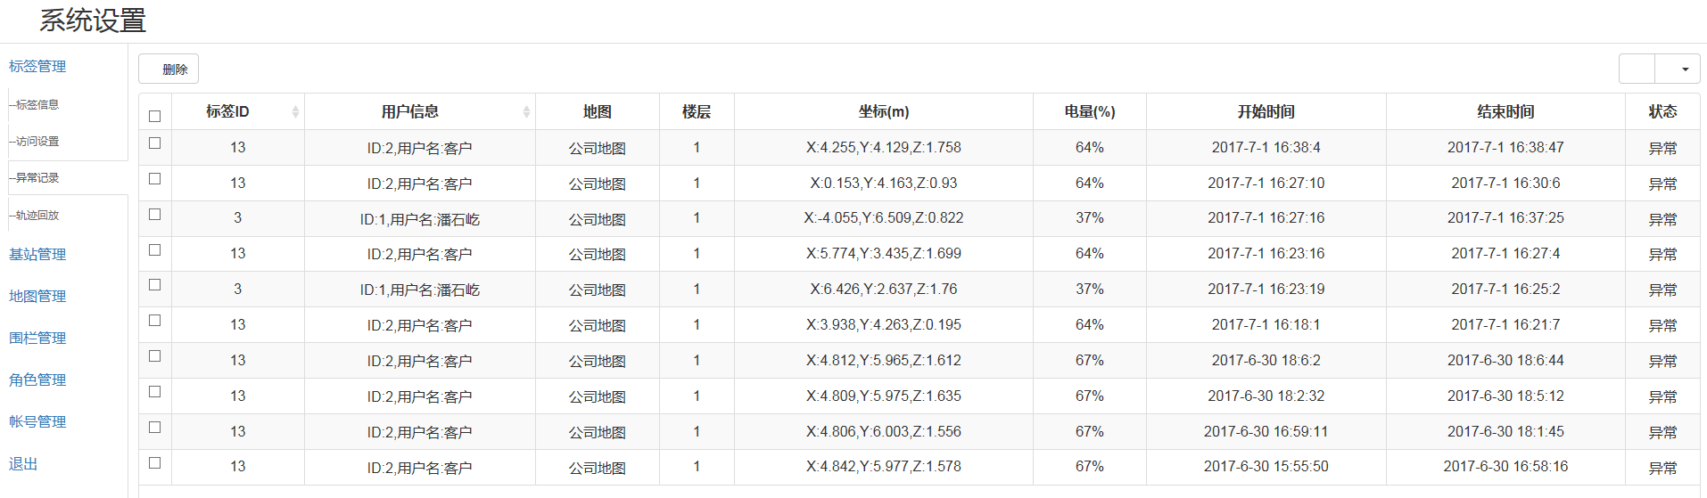Image resolution: width=1707 pixels, height=498 pixels.
Task: Select the checkbox for row X:-4.055,Y:6.509
Action: (155, 215)
